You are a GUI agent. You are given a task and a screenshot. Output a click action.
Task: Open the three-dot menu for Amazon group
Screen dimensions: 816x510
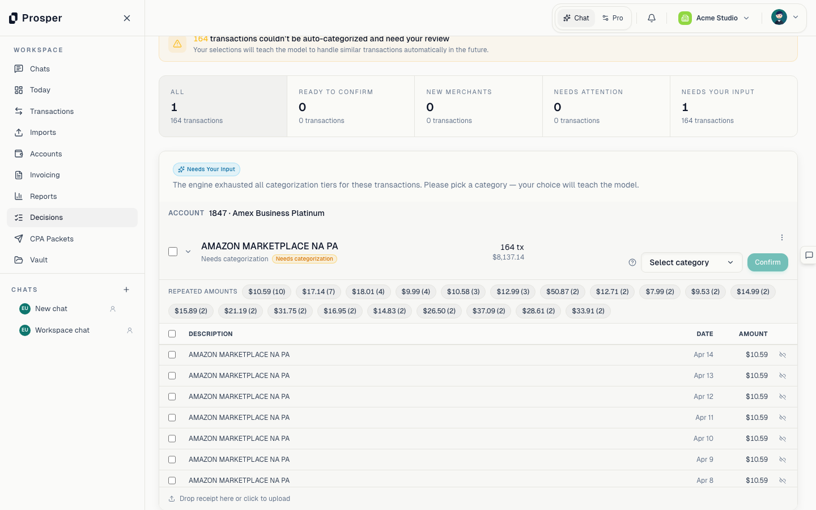(x=782, y=237)
